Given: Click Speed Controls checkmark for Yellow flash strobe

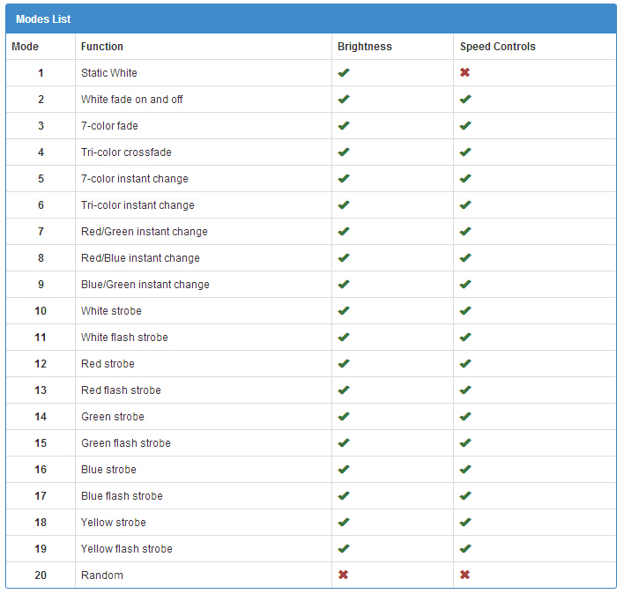Looking at the screenshot, I should point(465,548).
